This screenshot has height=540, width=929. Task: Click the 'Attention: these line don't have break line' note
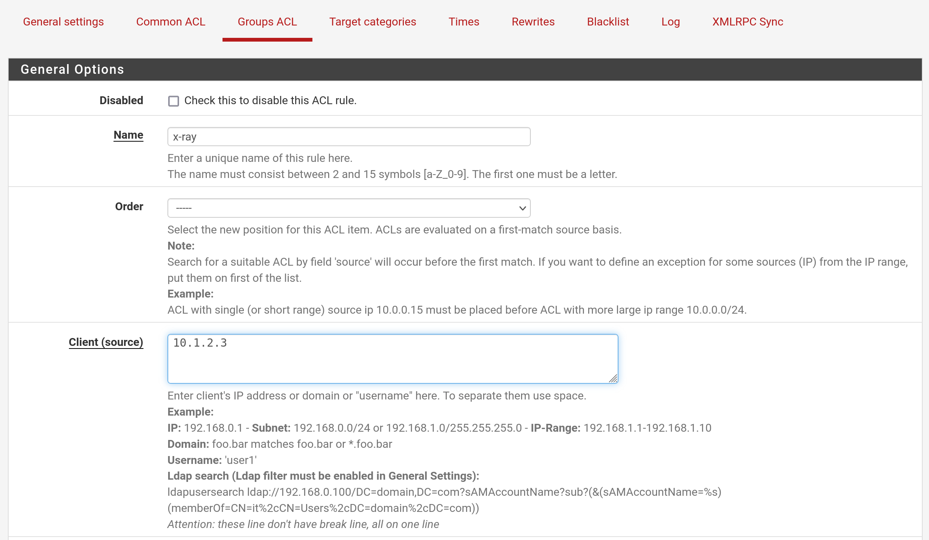[303, 524]
